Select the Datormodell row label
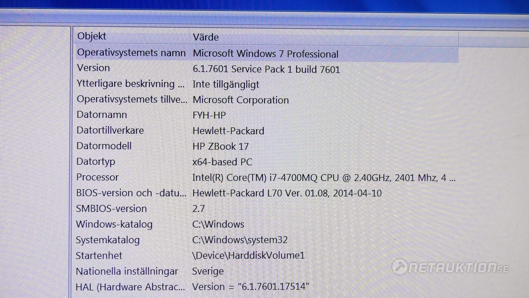This screenshot has width=529, height=298. click(x=104, y=146)
